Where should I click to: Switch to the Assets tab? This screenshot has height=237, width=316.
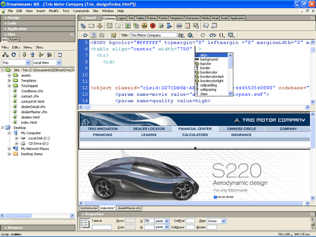click(14, 39)
